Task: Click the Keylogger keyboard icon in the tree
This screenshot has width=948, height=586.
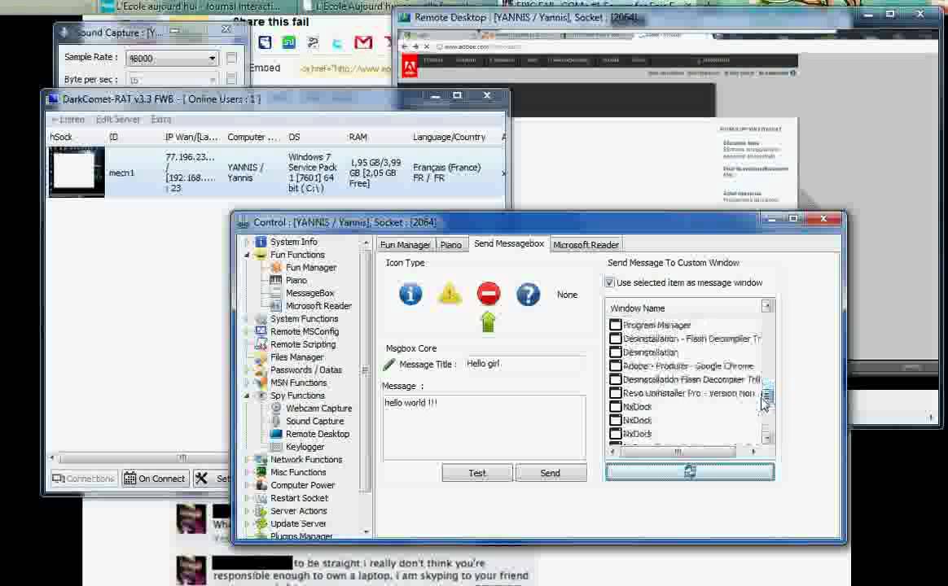Action: click(276, 447)
